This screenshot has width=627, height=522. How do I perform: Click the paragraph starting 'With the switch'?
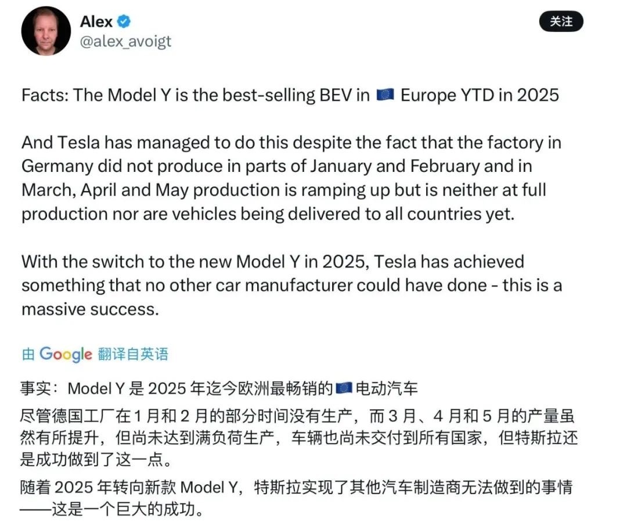292,285
